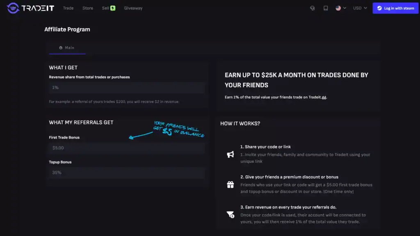This screenshot has height=236, width=420.
Task: Click '2. Give your friends a premium discount' text
Action: [289, 177]
